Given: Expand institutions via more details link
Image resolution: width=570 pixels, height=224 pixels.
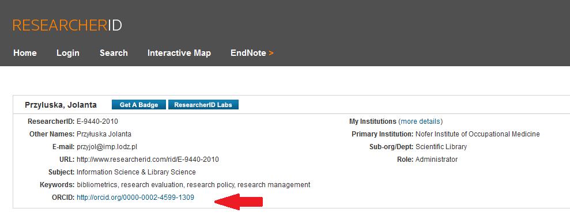Looking at the screenshot, I should (421, 122).
